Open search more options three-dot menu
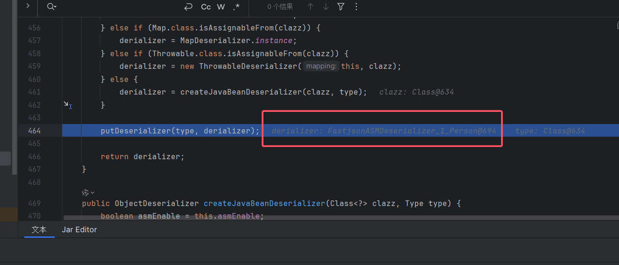This screenshot has width=619, height=265. click(356, 7)
